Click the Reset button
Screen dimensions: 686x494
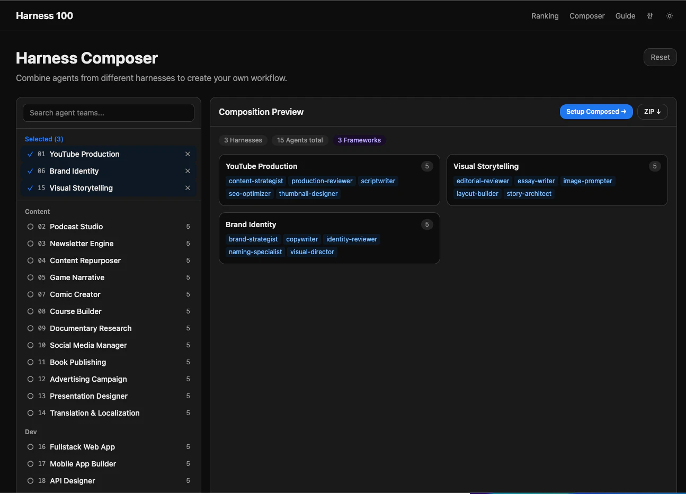[660, 57]
